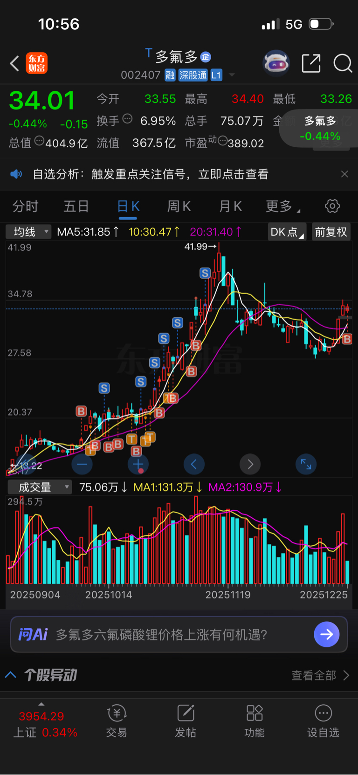Tap the 深股通 badge
Viewport: 358px width, 775px height.
click(193, 75)
